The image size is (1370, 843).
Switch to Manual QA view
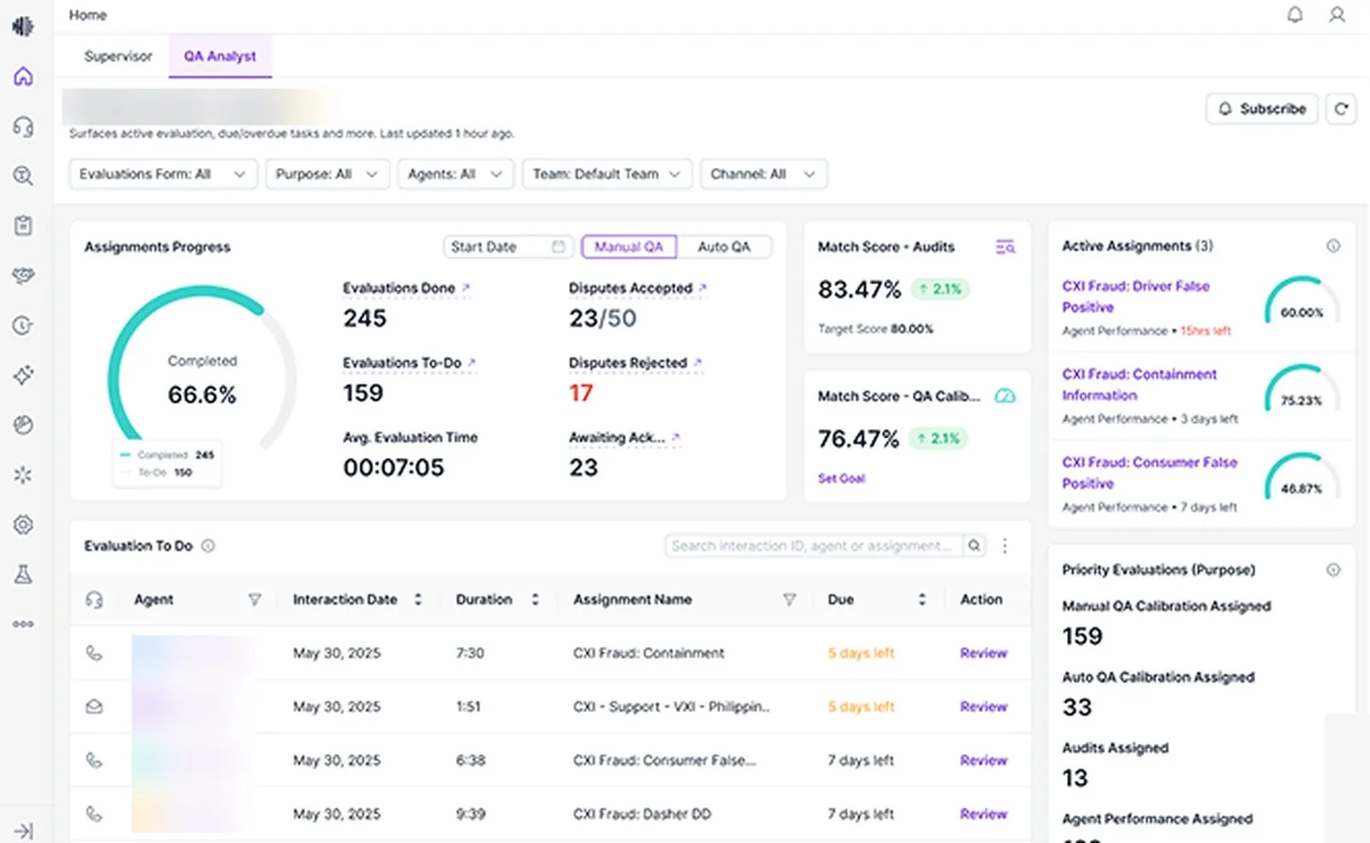tap(629, 246)
